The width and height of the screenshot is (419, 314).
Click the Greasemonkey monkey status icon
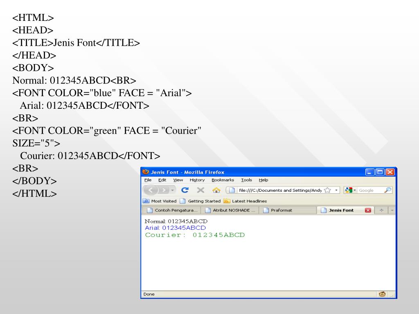click(382, 294)
